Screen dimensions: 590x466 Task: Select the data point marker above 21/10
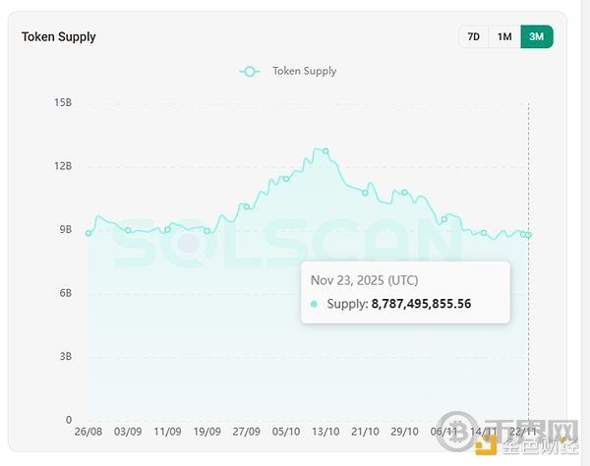(x=365, y=192)
